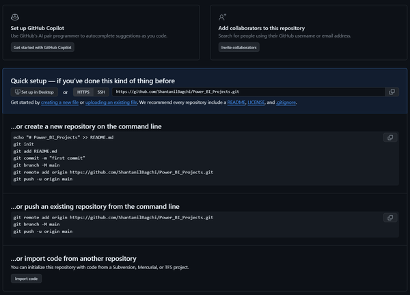This screenshot has height=295, width=410.
Task: Select the HTTPS protocol option
Action: click(83, 92)
